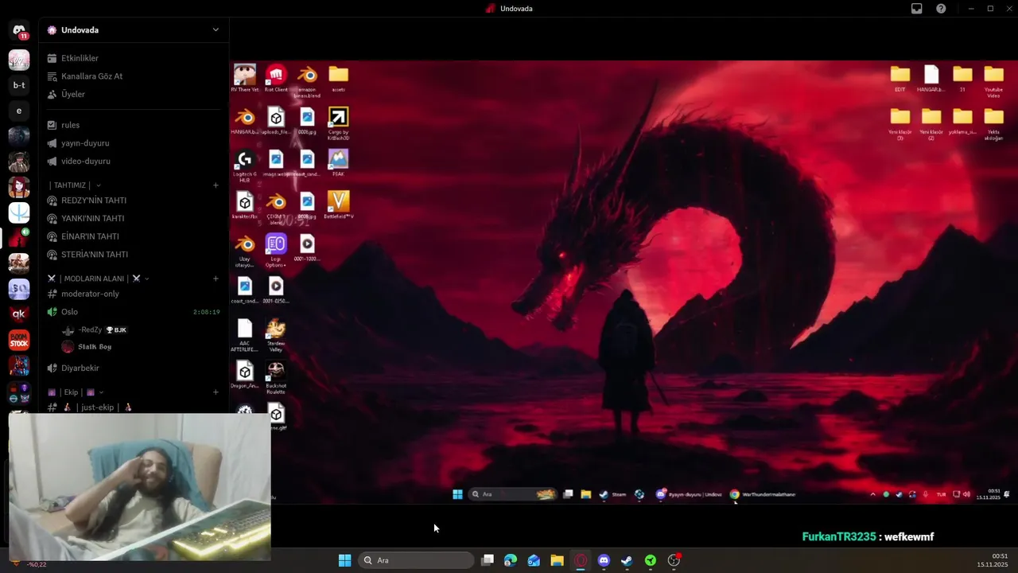Image resolution: width=1018 pixels, height=573 pixels.
Task: Click user Stalk Boy in Oslo
Action: (x=95, y=347)
